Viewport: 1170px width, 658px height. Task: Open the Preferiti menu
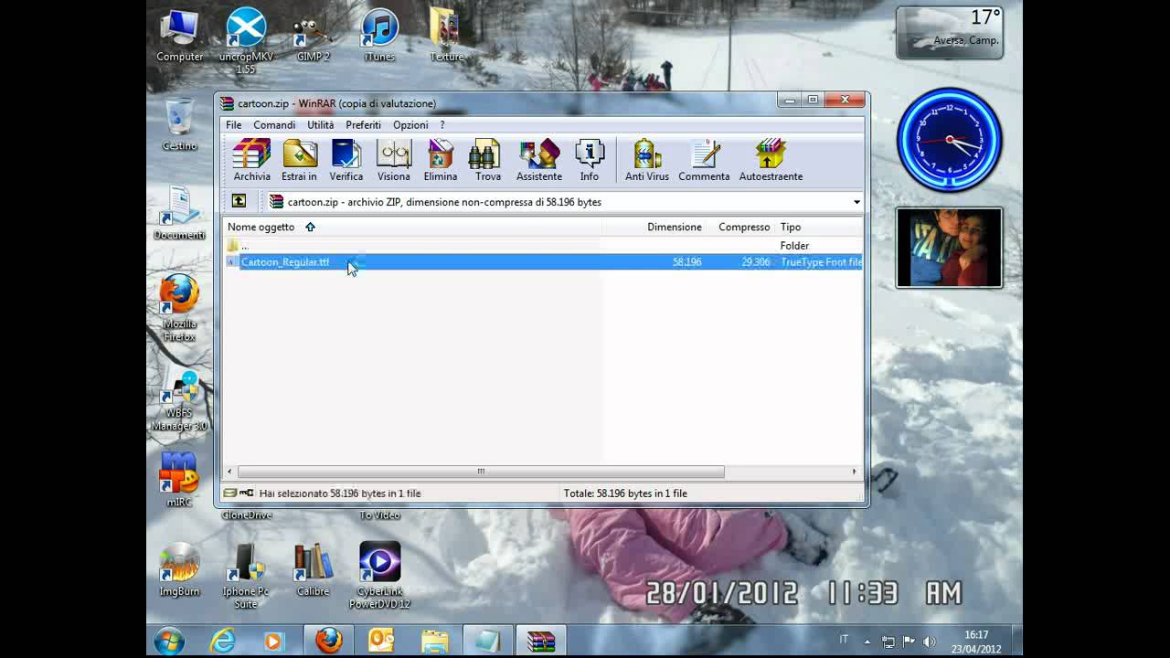point(364,125)
